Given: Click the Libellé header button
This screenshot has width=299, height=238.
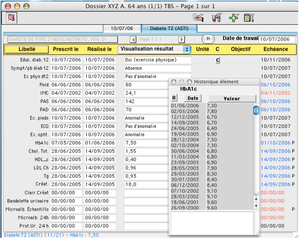Looking at the screenshot, I should 26,49.
